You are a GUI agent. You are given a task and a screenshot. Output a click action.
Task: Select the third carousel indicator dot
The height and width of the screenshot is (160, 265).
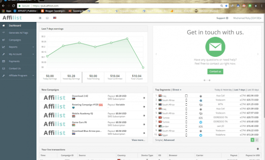click(209, 80)
